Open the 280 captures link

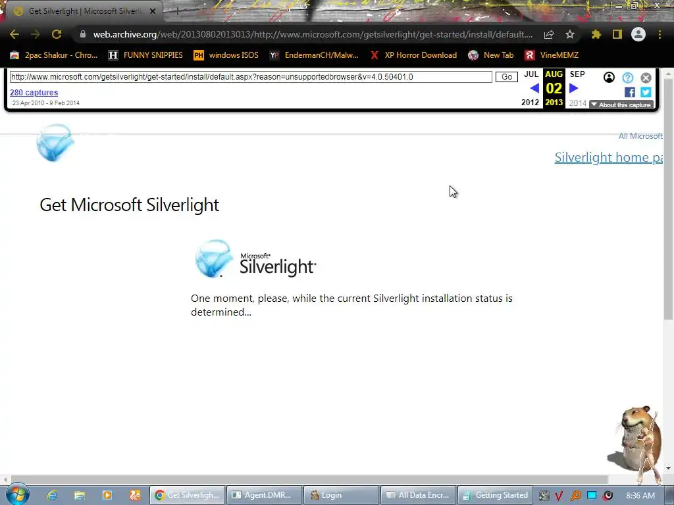(34, 92)
